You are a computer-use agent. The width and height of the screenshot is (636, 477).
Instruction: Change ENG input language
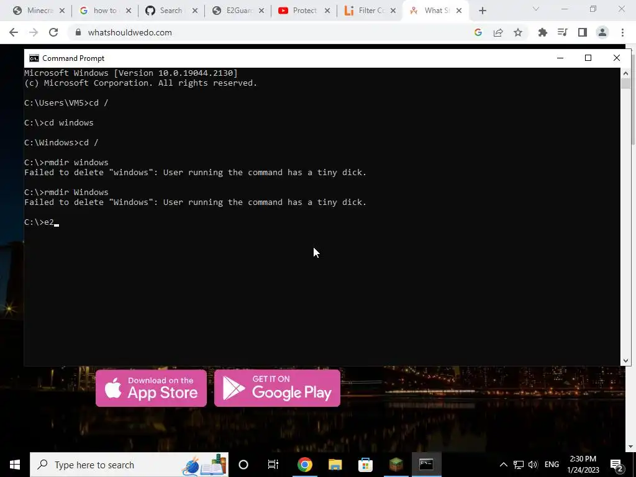click(552, 465)
